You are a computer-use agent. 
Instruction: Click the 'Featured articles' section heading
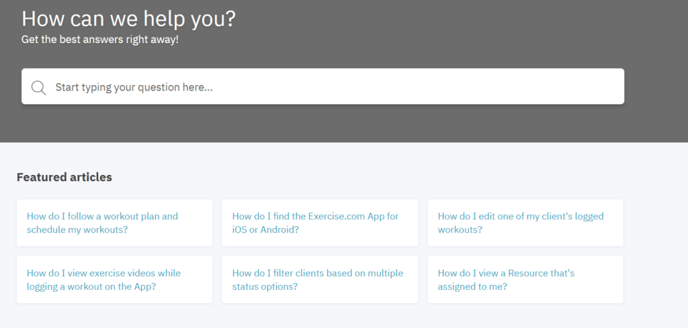[x=64, y=177]
